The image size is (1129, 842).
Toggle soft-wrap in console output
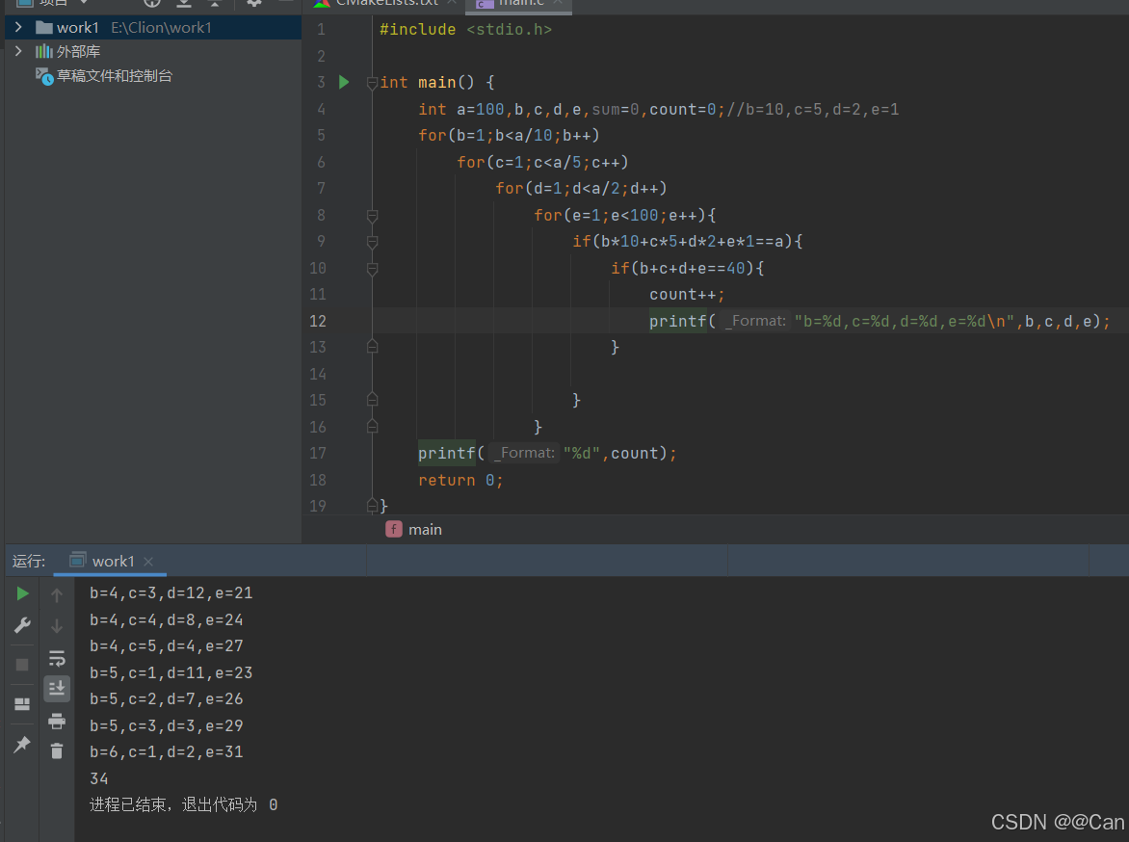tap(57, 658)
